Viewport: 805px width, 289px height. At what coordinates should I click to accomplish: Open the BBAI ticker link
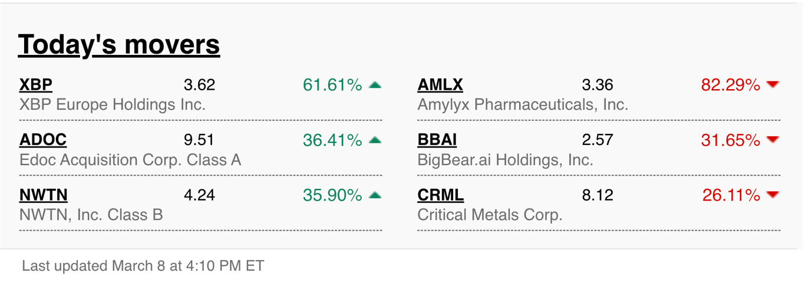(x=437, y=140)
